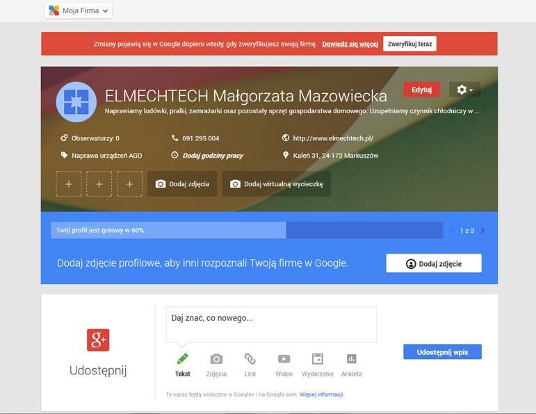Click the Daj znać, co nowego text field
Image resolution: width=536 pixels, height=414 pixels.
tap(271, 325)
